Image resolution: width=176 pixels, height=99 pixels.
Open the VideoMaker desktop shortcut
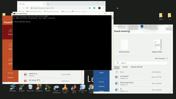[x=13, y=88]
